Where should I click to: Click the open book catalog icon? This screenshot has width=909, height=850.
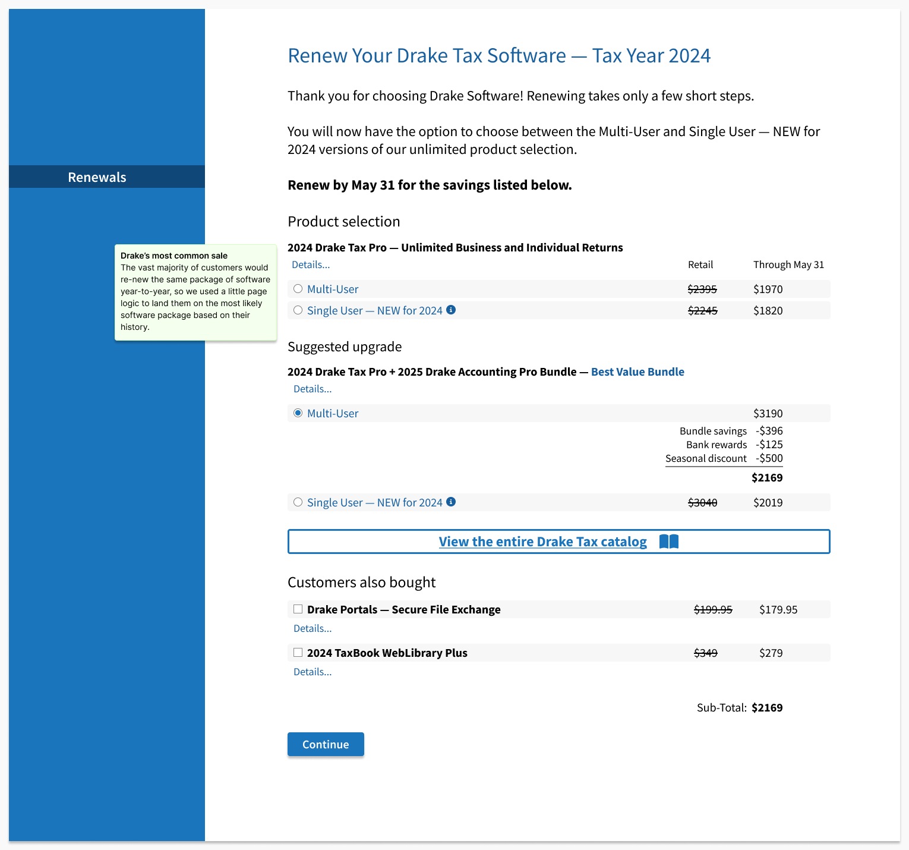tap(669, 542)
